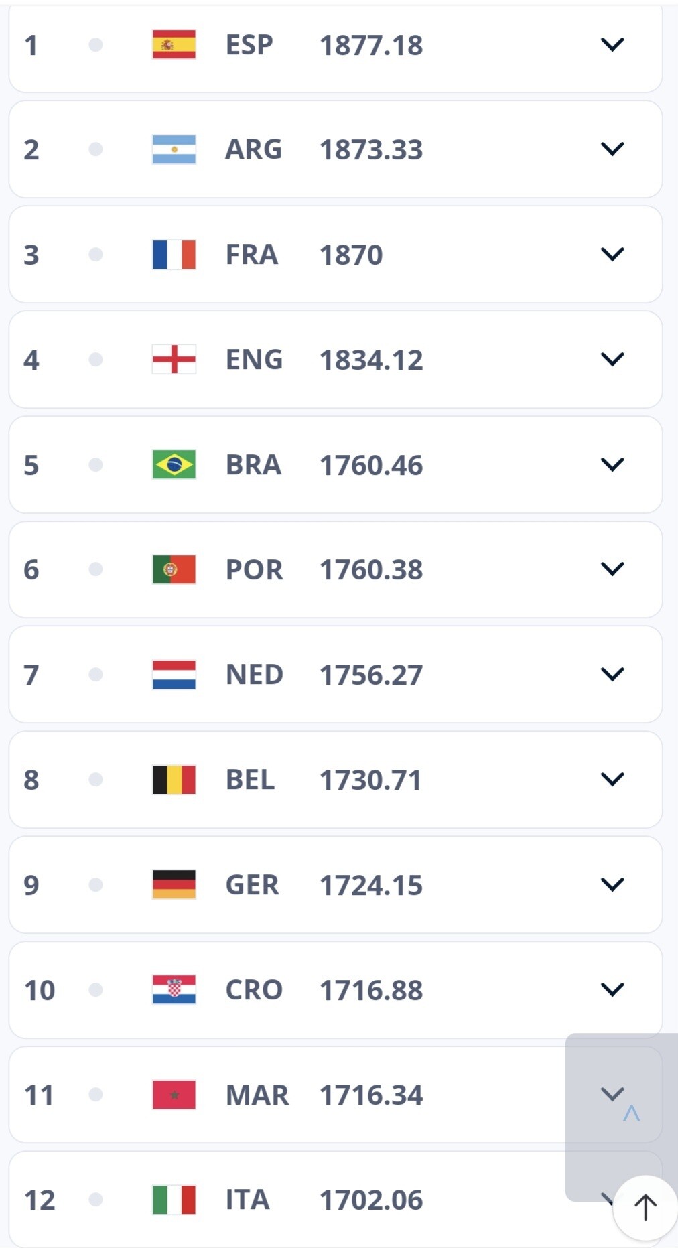Select the ITA team name
The image size is (678, 1248).
(247, 1200)
